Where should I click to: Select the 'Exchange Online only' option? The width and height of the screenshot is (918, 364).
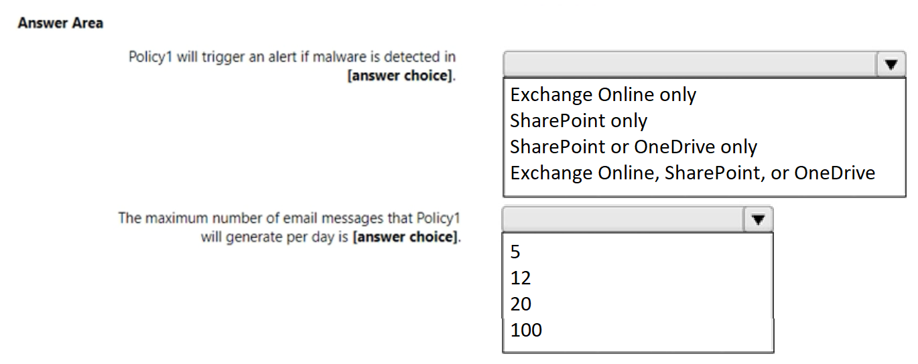tap(603, 95)
